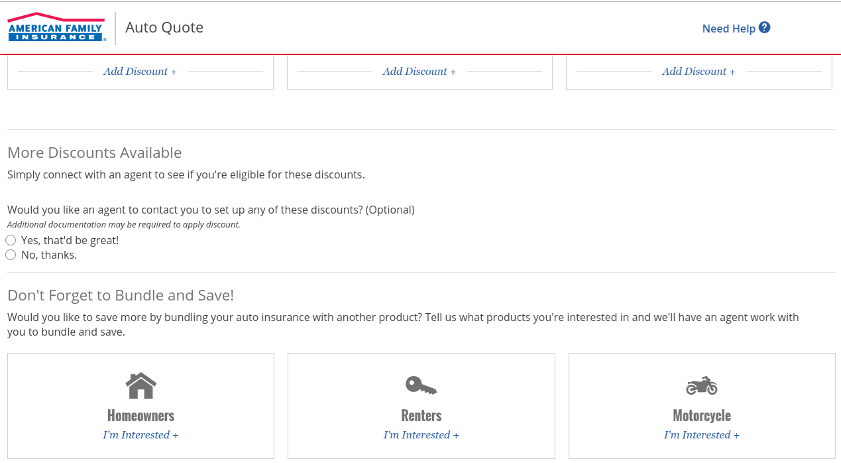The height and width of the screenshot is (463, 841).
Task: Click I'm Interested + under Homeowners
Action: coord(140,435)
